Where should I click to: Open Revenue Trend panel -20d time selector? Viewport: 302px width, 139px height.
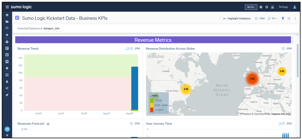(135, 49)
